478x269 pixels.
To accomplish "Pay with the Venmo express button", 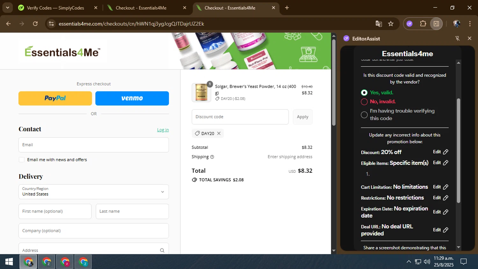I will (132, 98).
